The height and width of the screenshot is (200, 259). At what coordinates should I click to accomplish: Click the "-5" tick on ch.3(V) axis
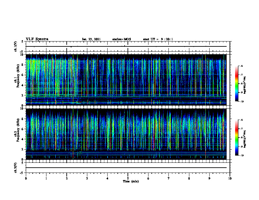point(22,173)
